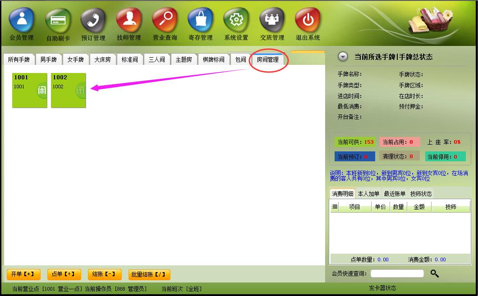The height and width of the screenshot is (296, 478).
Task: Open the consumption table column menu icon
Action: [x=335, y=207]
